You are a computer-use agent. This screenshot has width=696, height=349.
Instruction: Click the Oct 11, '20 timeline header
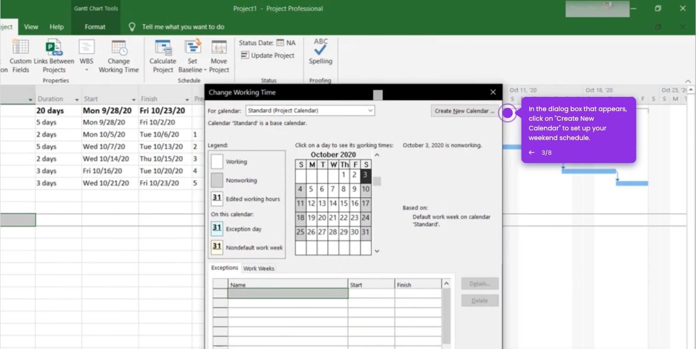point(522,90)
